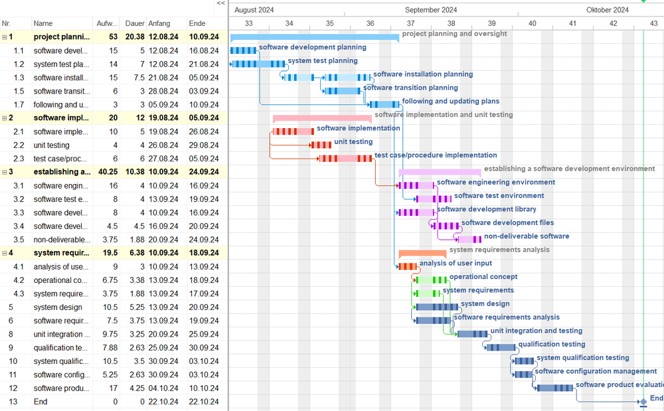This screenshot has height=411, width=664.
Task: Collapse outline group 2 software implementation
Action: coord(5,118)
